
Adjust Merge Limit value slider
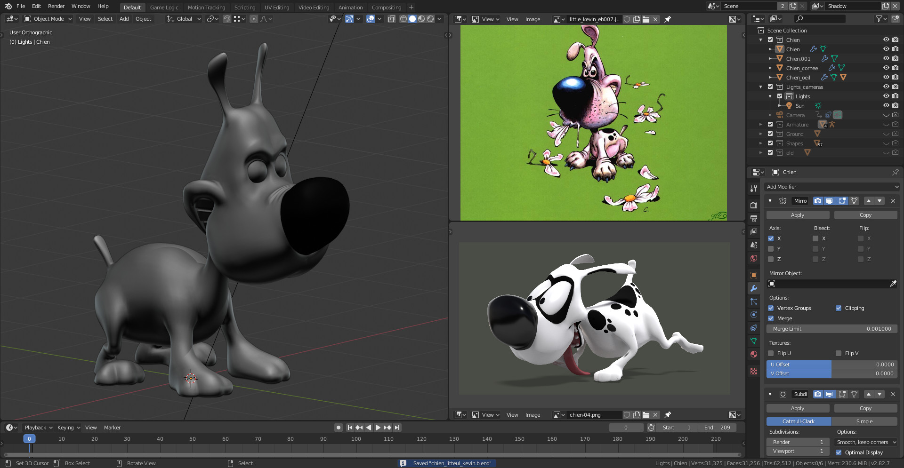click(x=831, y=329)
